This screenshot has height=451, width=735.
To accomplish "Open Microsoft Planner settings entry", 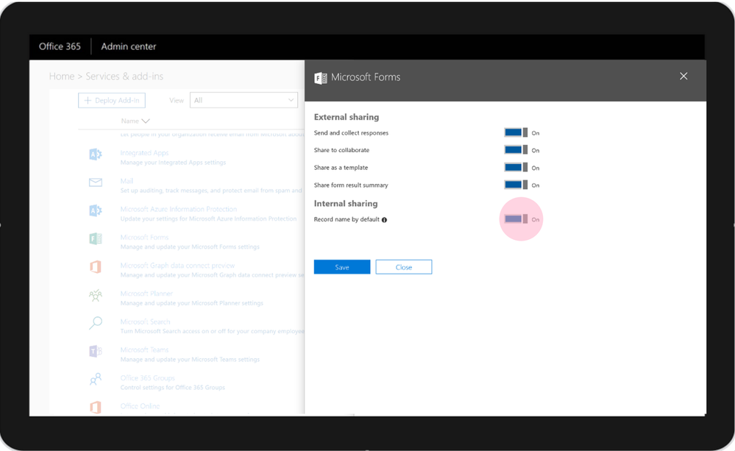I will coord(146,294).
